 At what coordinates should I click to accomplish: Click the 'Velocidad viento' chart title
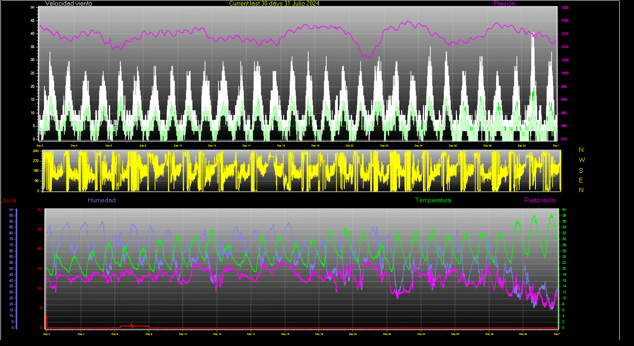pyautogui.click(x=68, y=3)
